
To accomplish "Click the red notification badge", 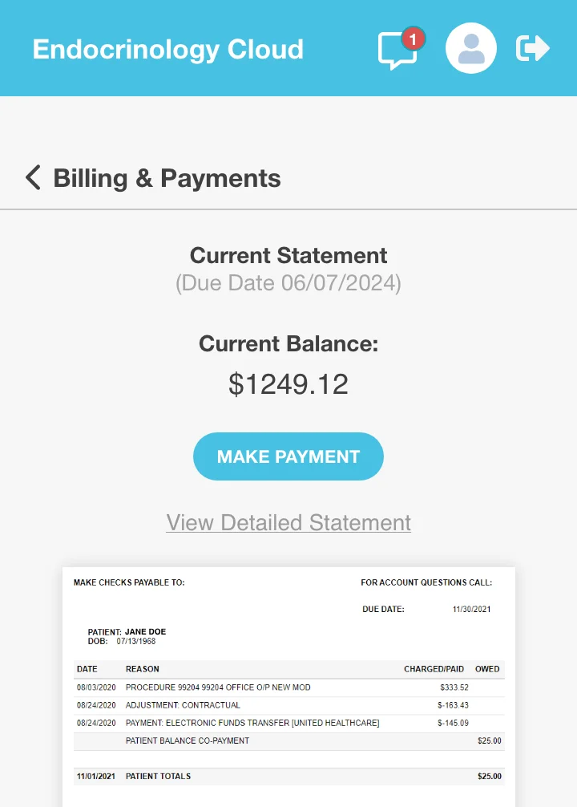I will point(413,39).
